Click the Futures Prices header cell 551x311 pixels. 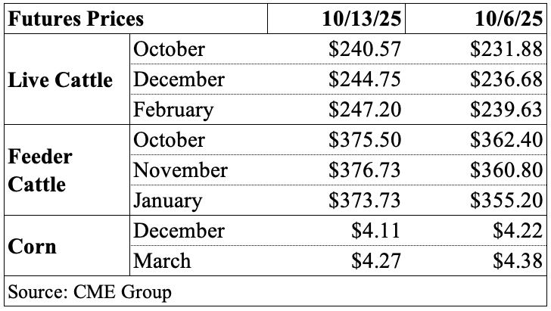[74, 18]
